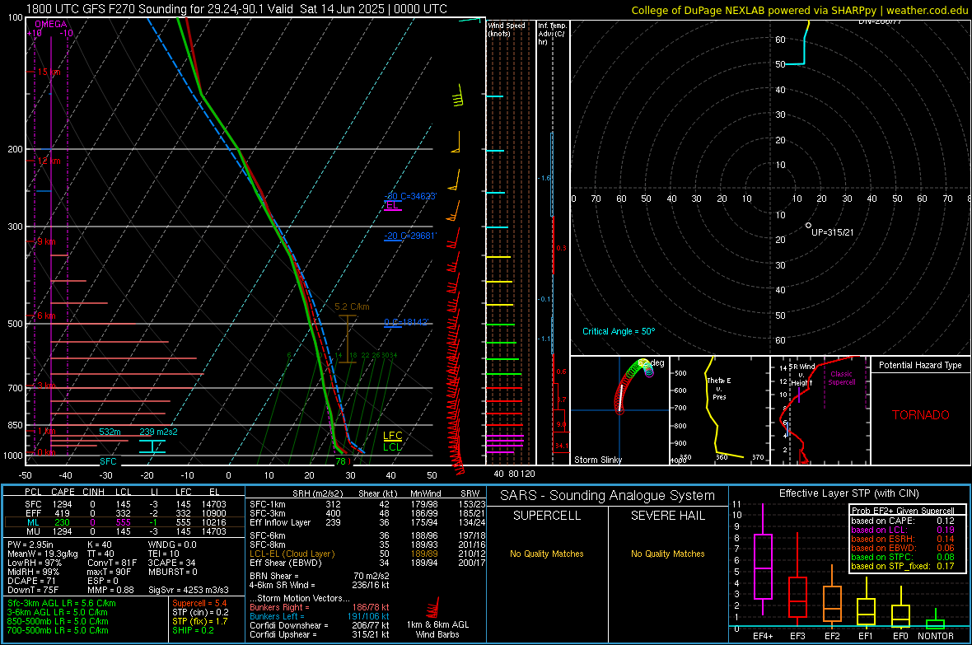Image resolution: width=972 pixels, height=645 pixels.
Task: Click the magenta 'EL' level label
Action: coord(392,205)
